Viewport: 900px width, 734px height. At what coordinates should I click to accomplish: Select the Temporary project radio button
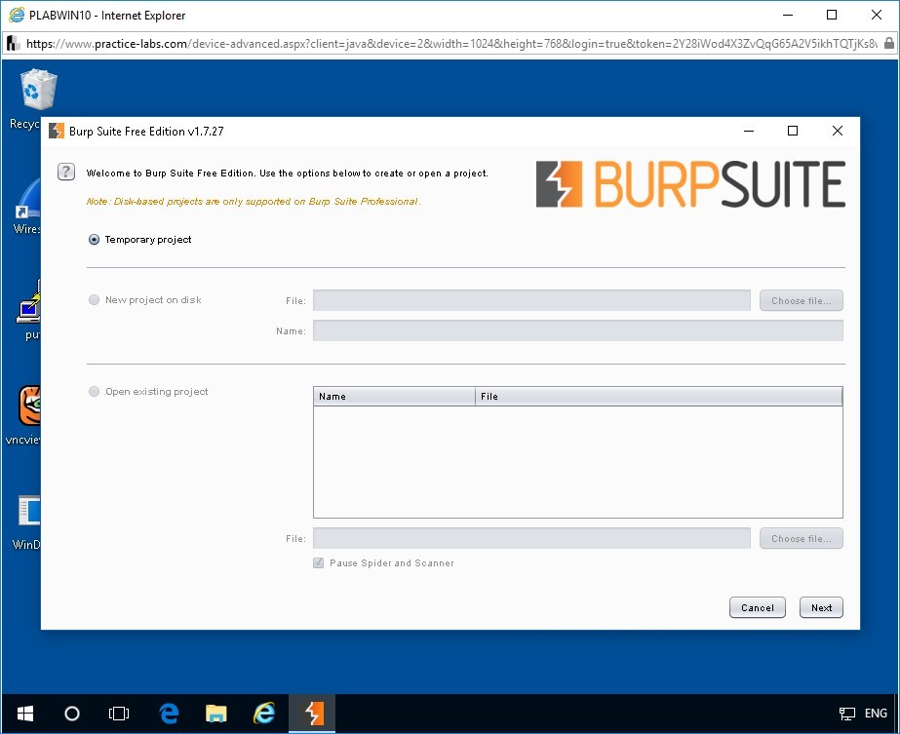95,240
